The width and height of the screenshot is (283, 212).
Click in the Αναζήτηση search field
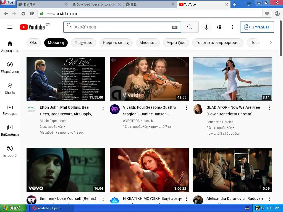(123, 27)
